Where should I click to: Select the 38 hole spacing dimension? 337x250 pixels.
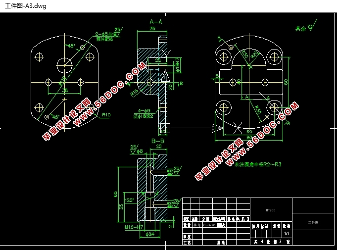(x=65, y=91)
